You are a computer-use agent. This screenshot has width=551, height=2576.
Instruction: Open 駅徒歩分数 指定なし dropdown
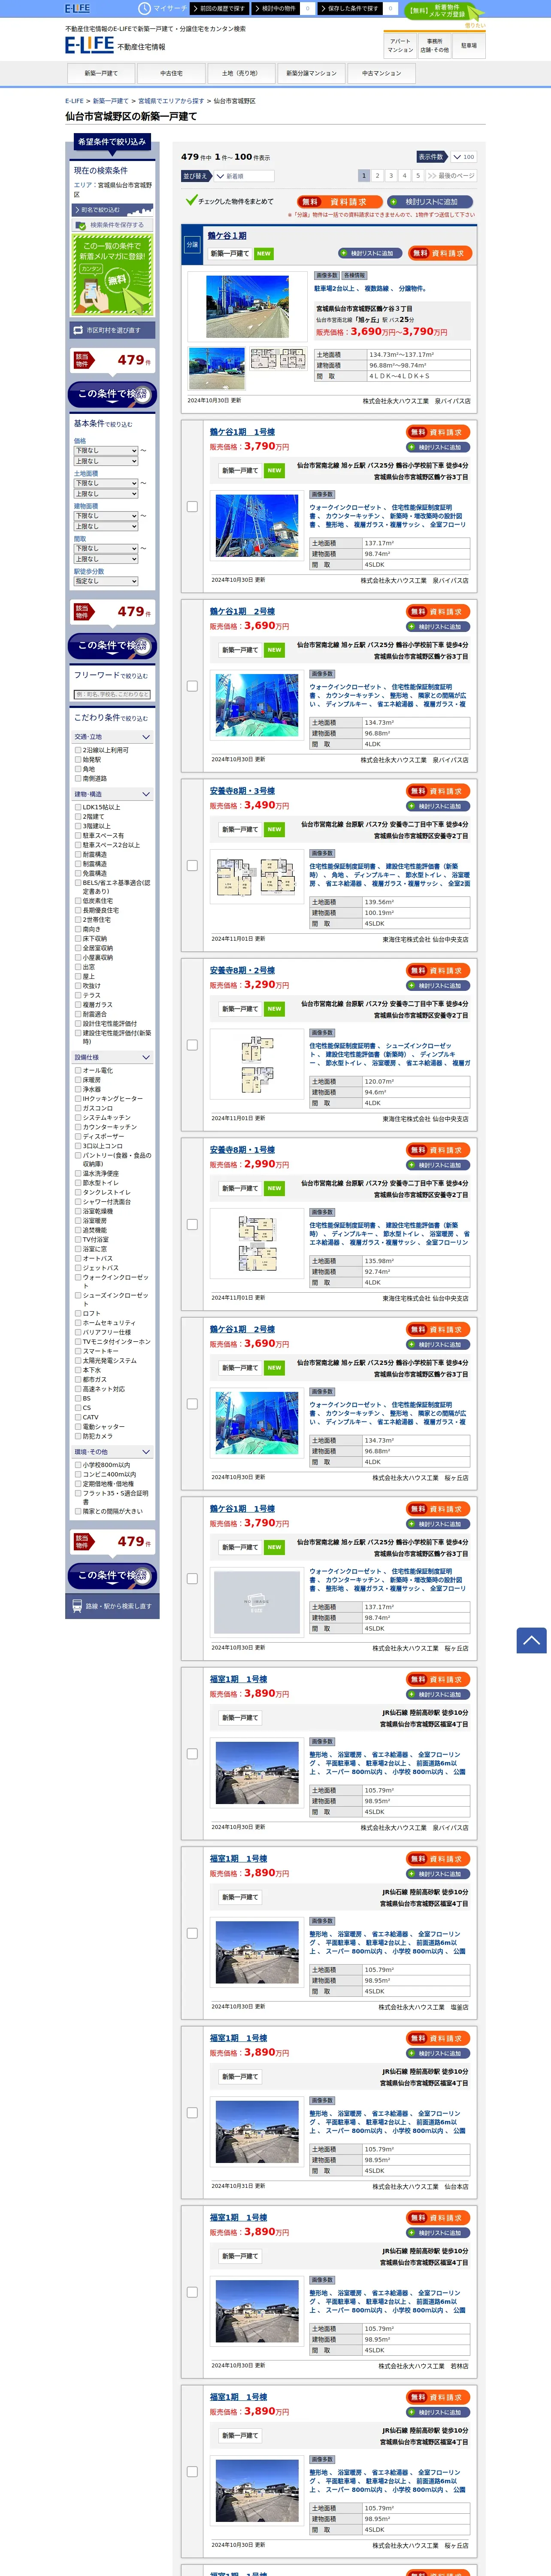pyautogui.click(x=106, y=581)
